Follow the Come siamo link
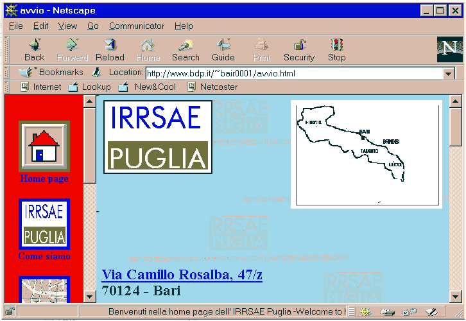 (44, 256)
